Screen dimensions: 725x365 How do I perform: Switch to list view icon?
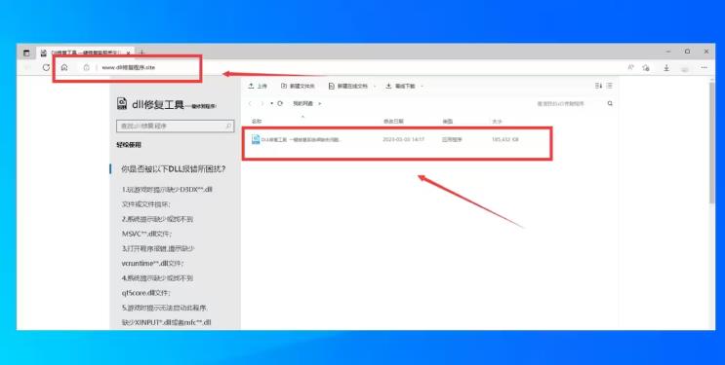[610, 86]
